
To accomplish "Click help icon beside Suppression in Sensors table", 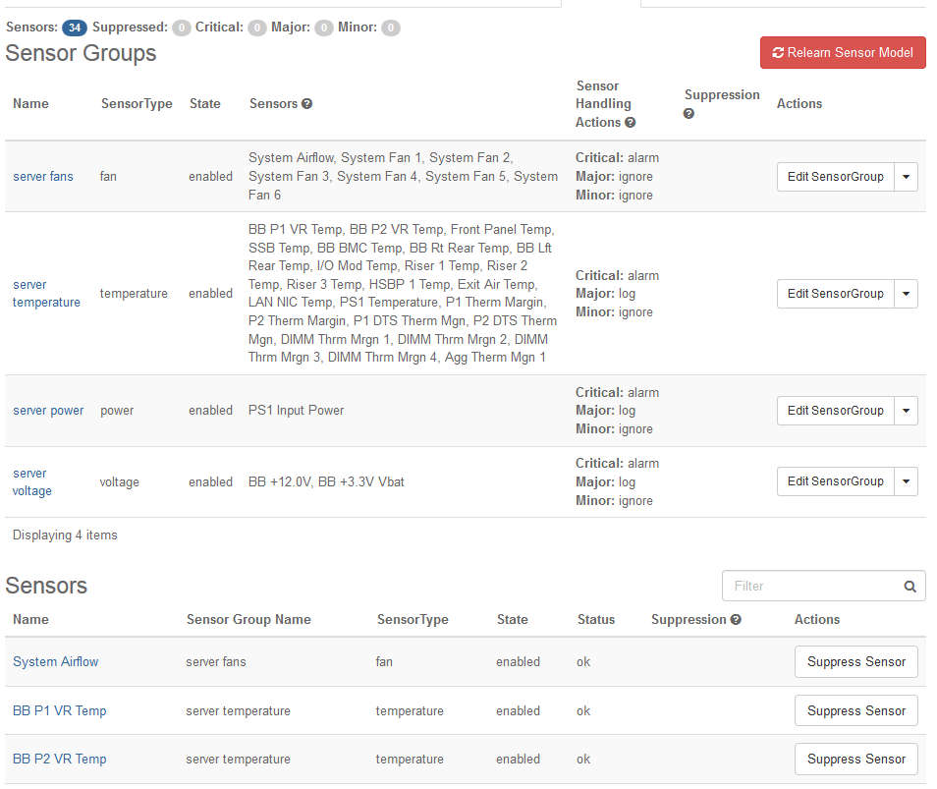I will (x=736, y=620).
